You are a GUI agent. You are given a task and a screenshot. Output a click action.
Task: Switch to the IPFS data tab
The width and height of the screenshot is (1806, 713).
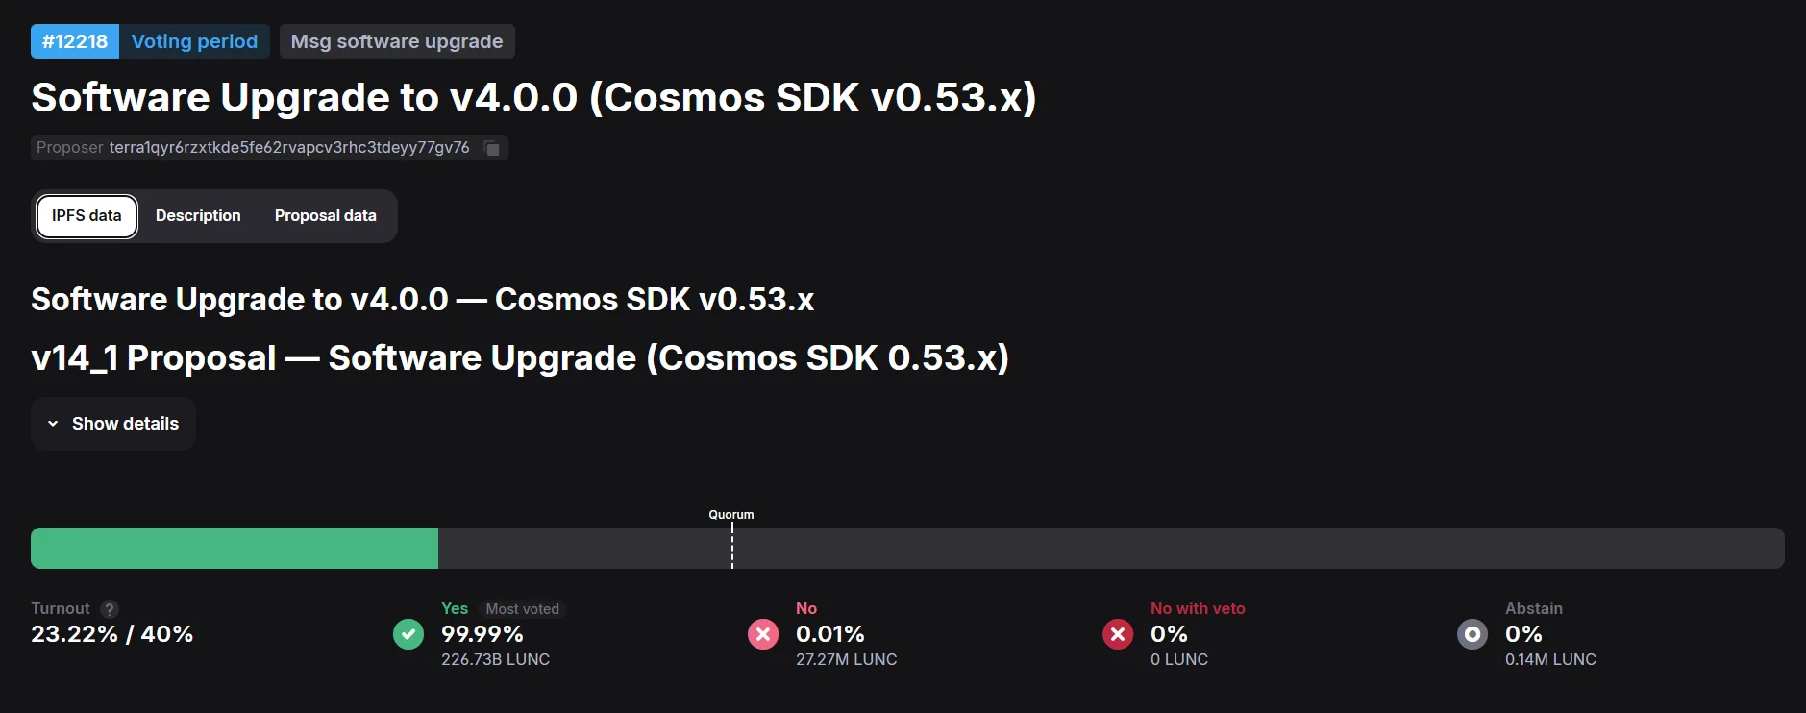87,216
